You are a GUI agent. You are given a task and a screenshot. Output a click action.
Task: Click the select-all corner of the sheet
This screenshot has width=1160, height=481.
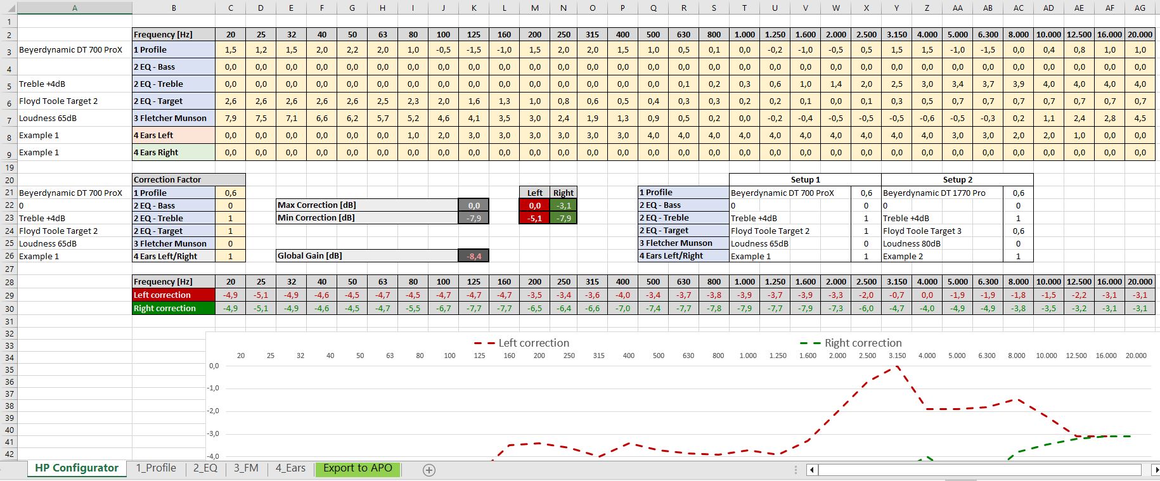8,8
